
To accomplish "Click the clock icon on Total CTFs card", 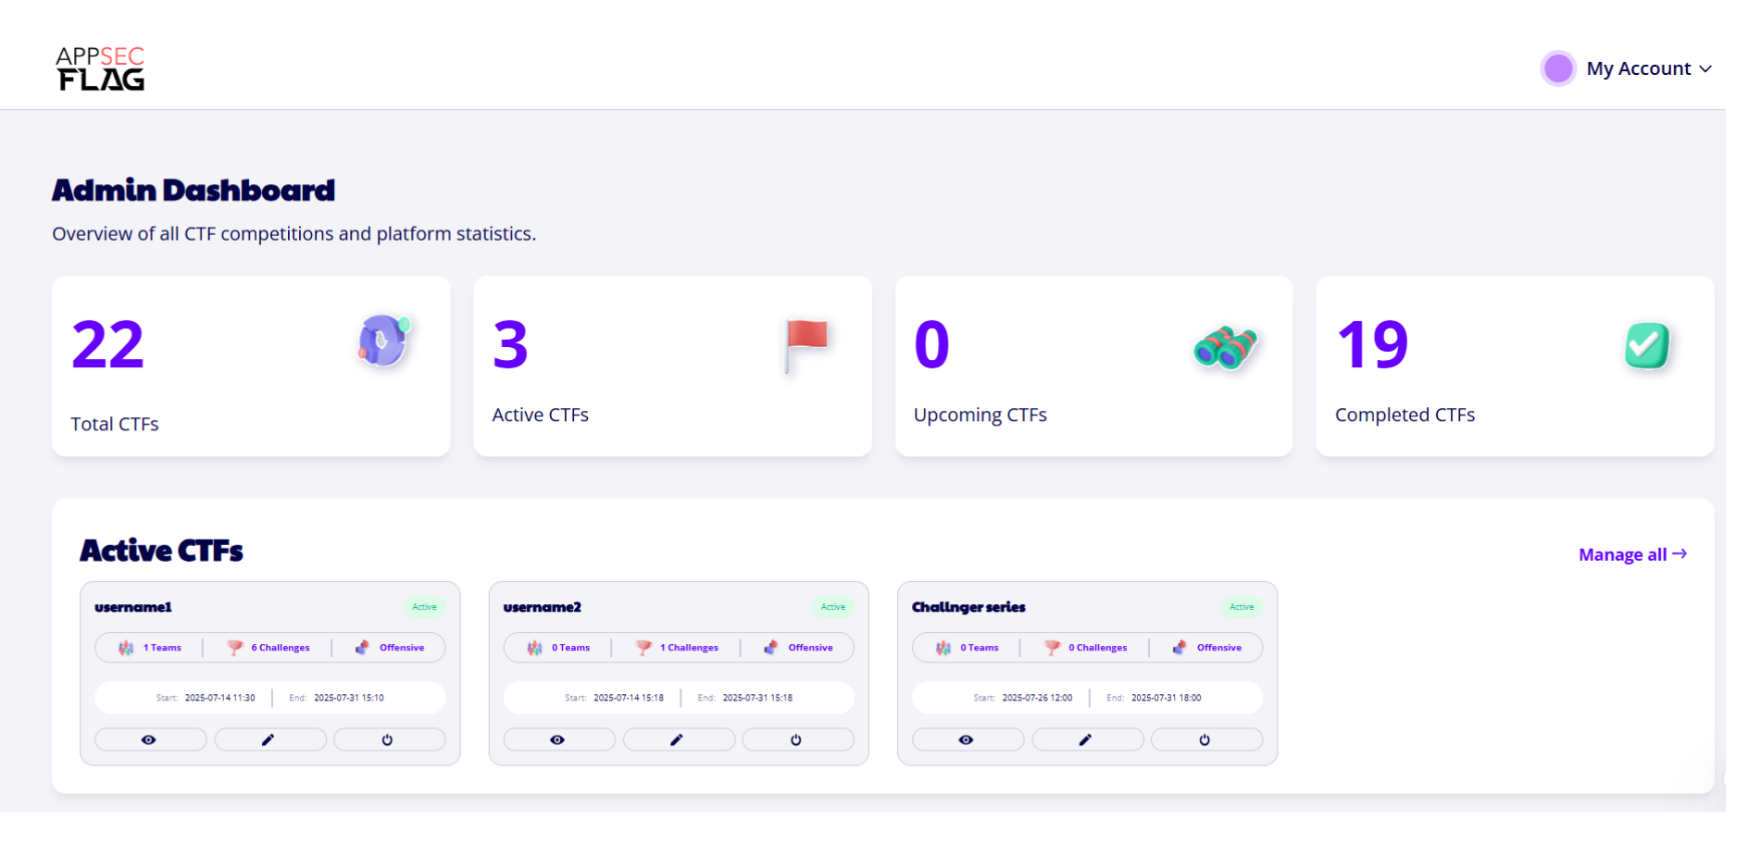I will [382, 341].
